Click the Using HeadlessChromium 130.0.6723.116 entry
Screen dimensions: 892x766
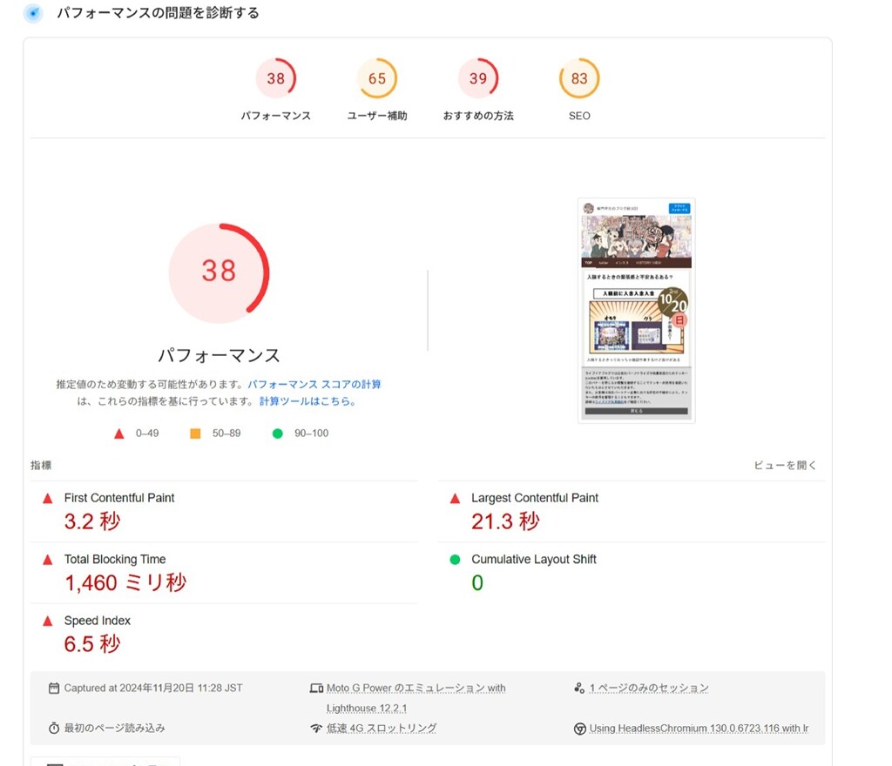point(699,728)
